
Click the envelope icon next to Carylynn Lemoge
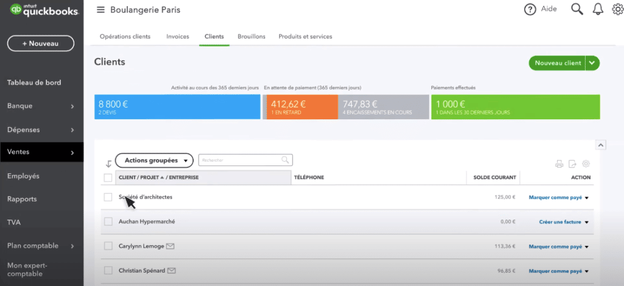point(171,246)
